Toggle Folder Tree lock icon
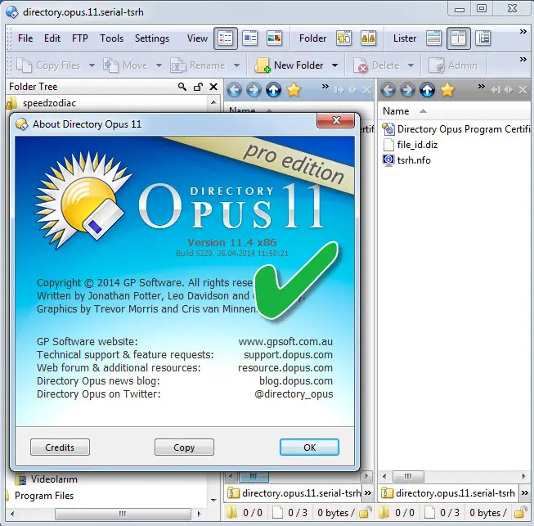534x526 pixels. point(198,87)
